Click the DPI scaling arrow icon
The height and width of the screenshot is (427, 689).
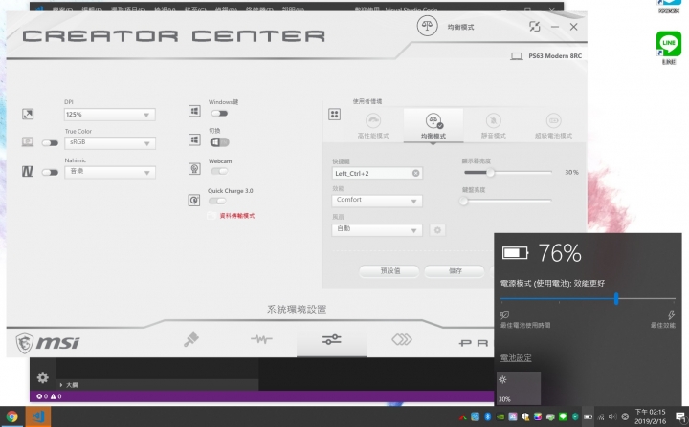28,114
